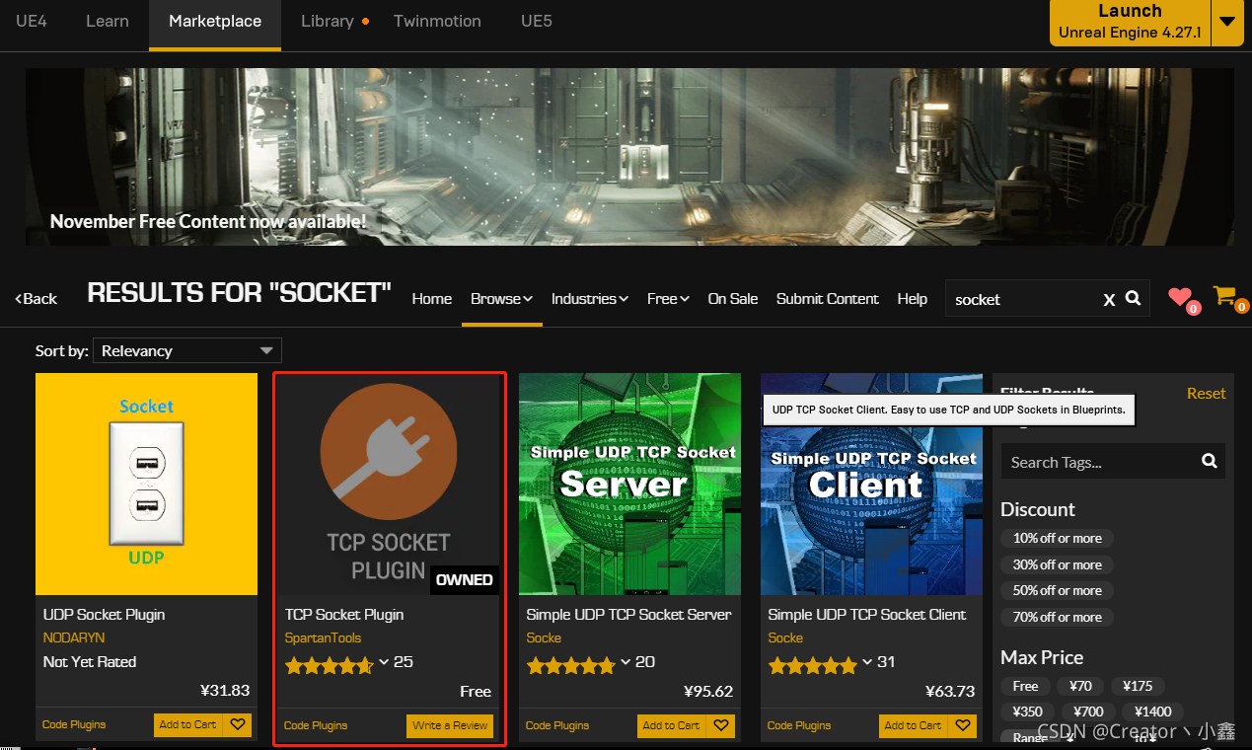Filter by 70% off or more
This screenshot has width=1252, height=750.
[x=1057, y=617]
